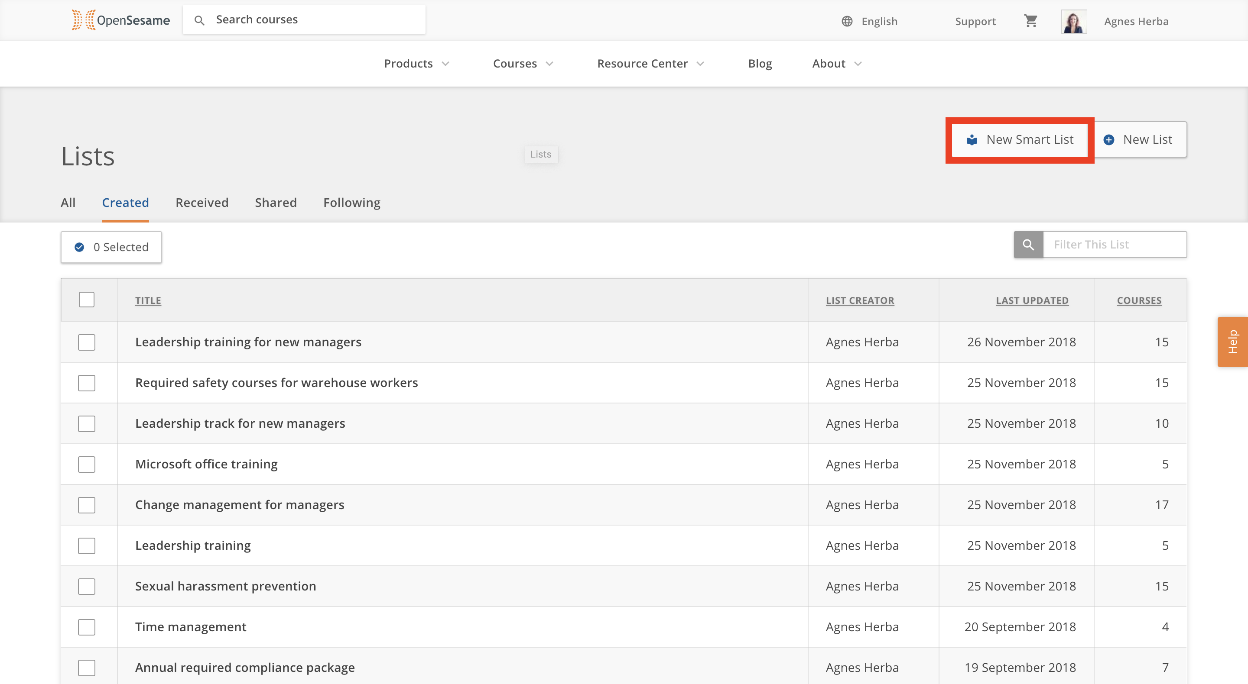Image resolution: width=1248 pixels, height=684 pixels.
Task: Switch to the Following tab
Action: coord(352,202)
